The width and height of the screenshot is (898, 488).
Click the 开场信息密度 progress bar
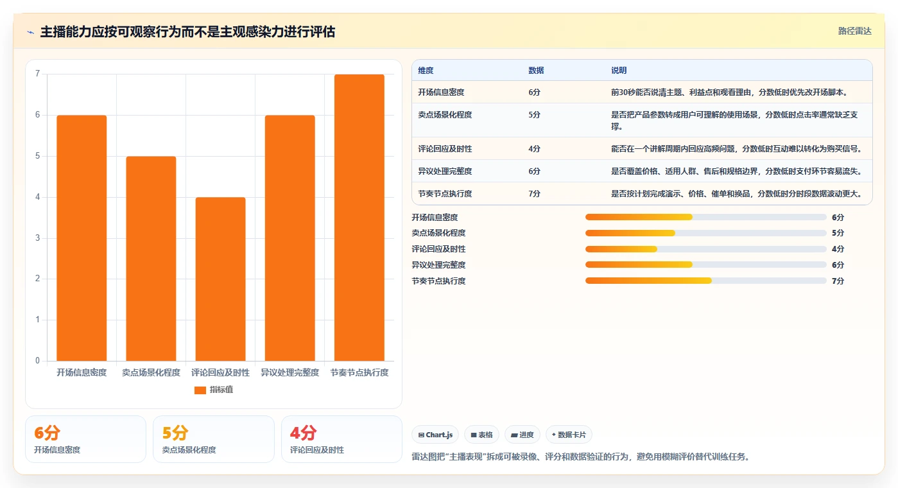point(706,217)
